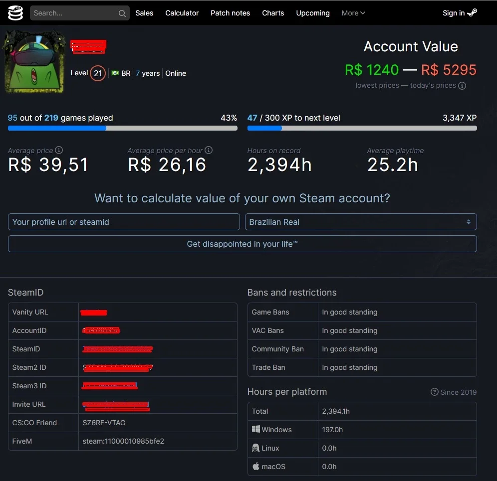Click the Level 21 badge circle
The height and width of the screenshot is (481, 497).
[98, 73]
